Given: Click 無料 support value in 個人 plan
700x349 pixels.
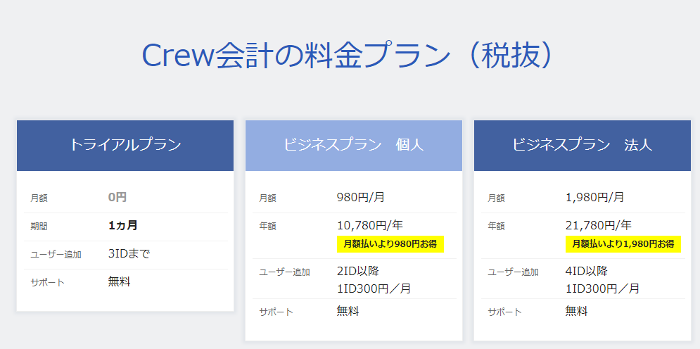Looking at the screenshot, I should click(348, 311).
